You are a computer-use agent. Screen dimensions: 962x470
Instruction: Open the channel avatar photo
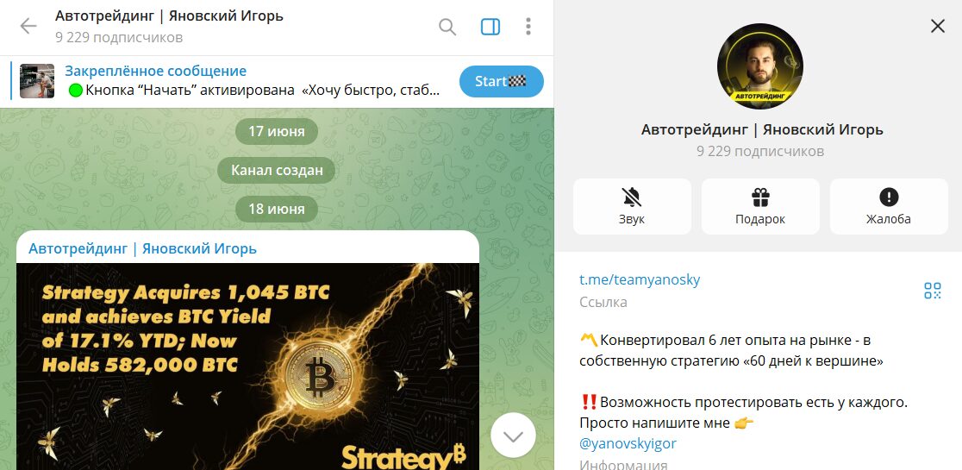click(x=759, y=66)
